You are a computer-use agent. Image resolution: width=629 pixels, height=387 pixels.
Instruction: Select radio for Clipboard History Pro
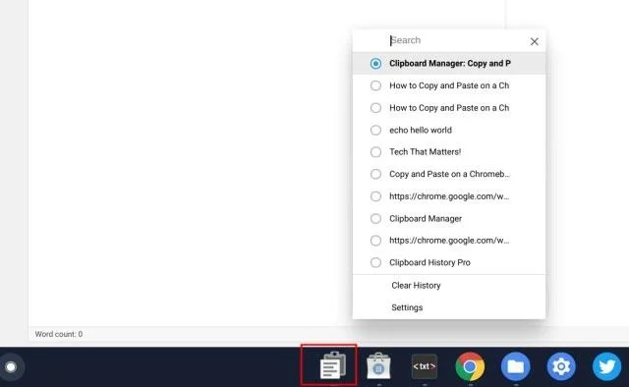tap(375, 262)
